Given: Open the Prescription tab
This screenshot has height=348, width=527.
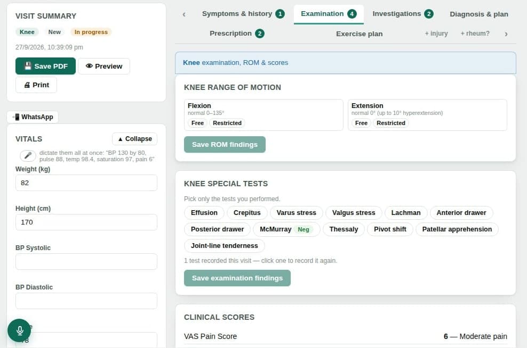Looking at the screenshot, I should [237, 34].
